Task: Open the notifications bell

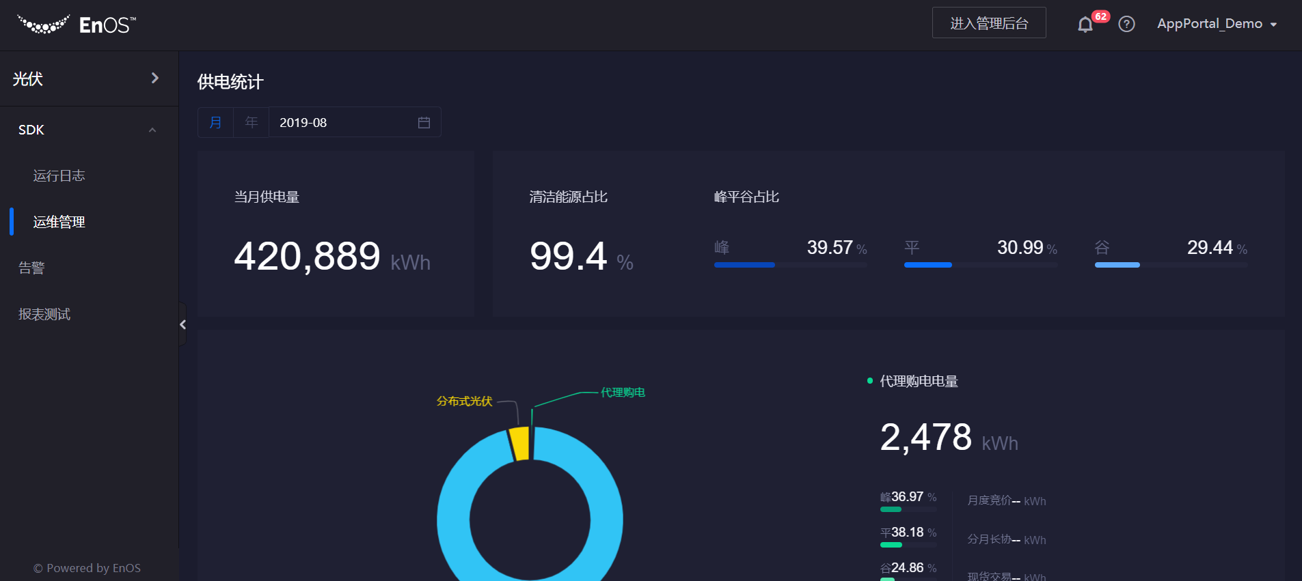Action: tap(1085, 25)
